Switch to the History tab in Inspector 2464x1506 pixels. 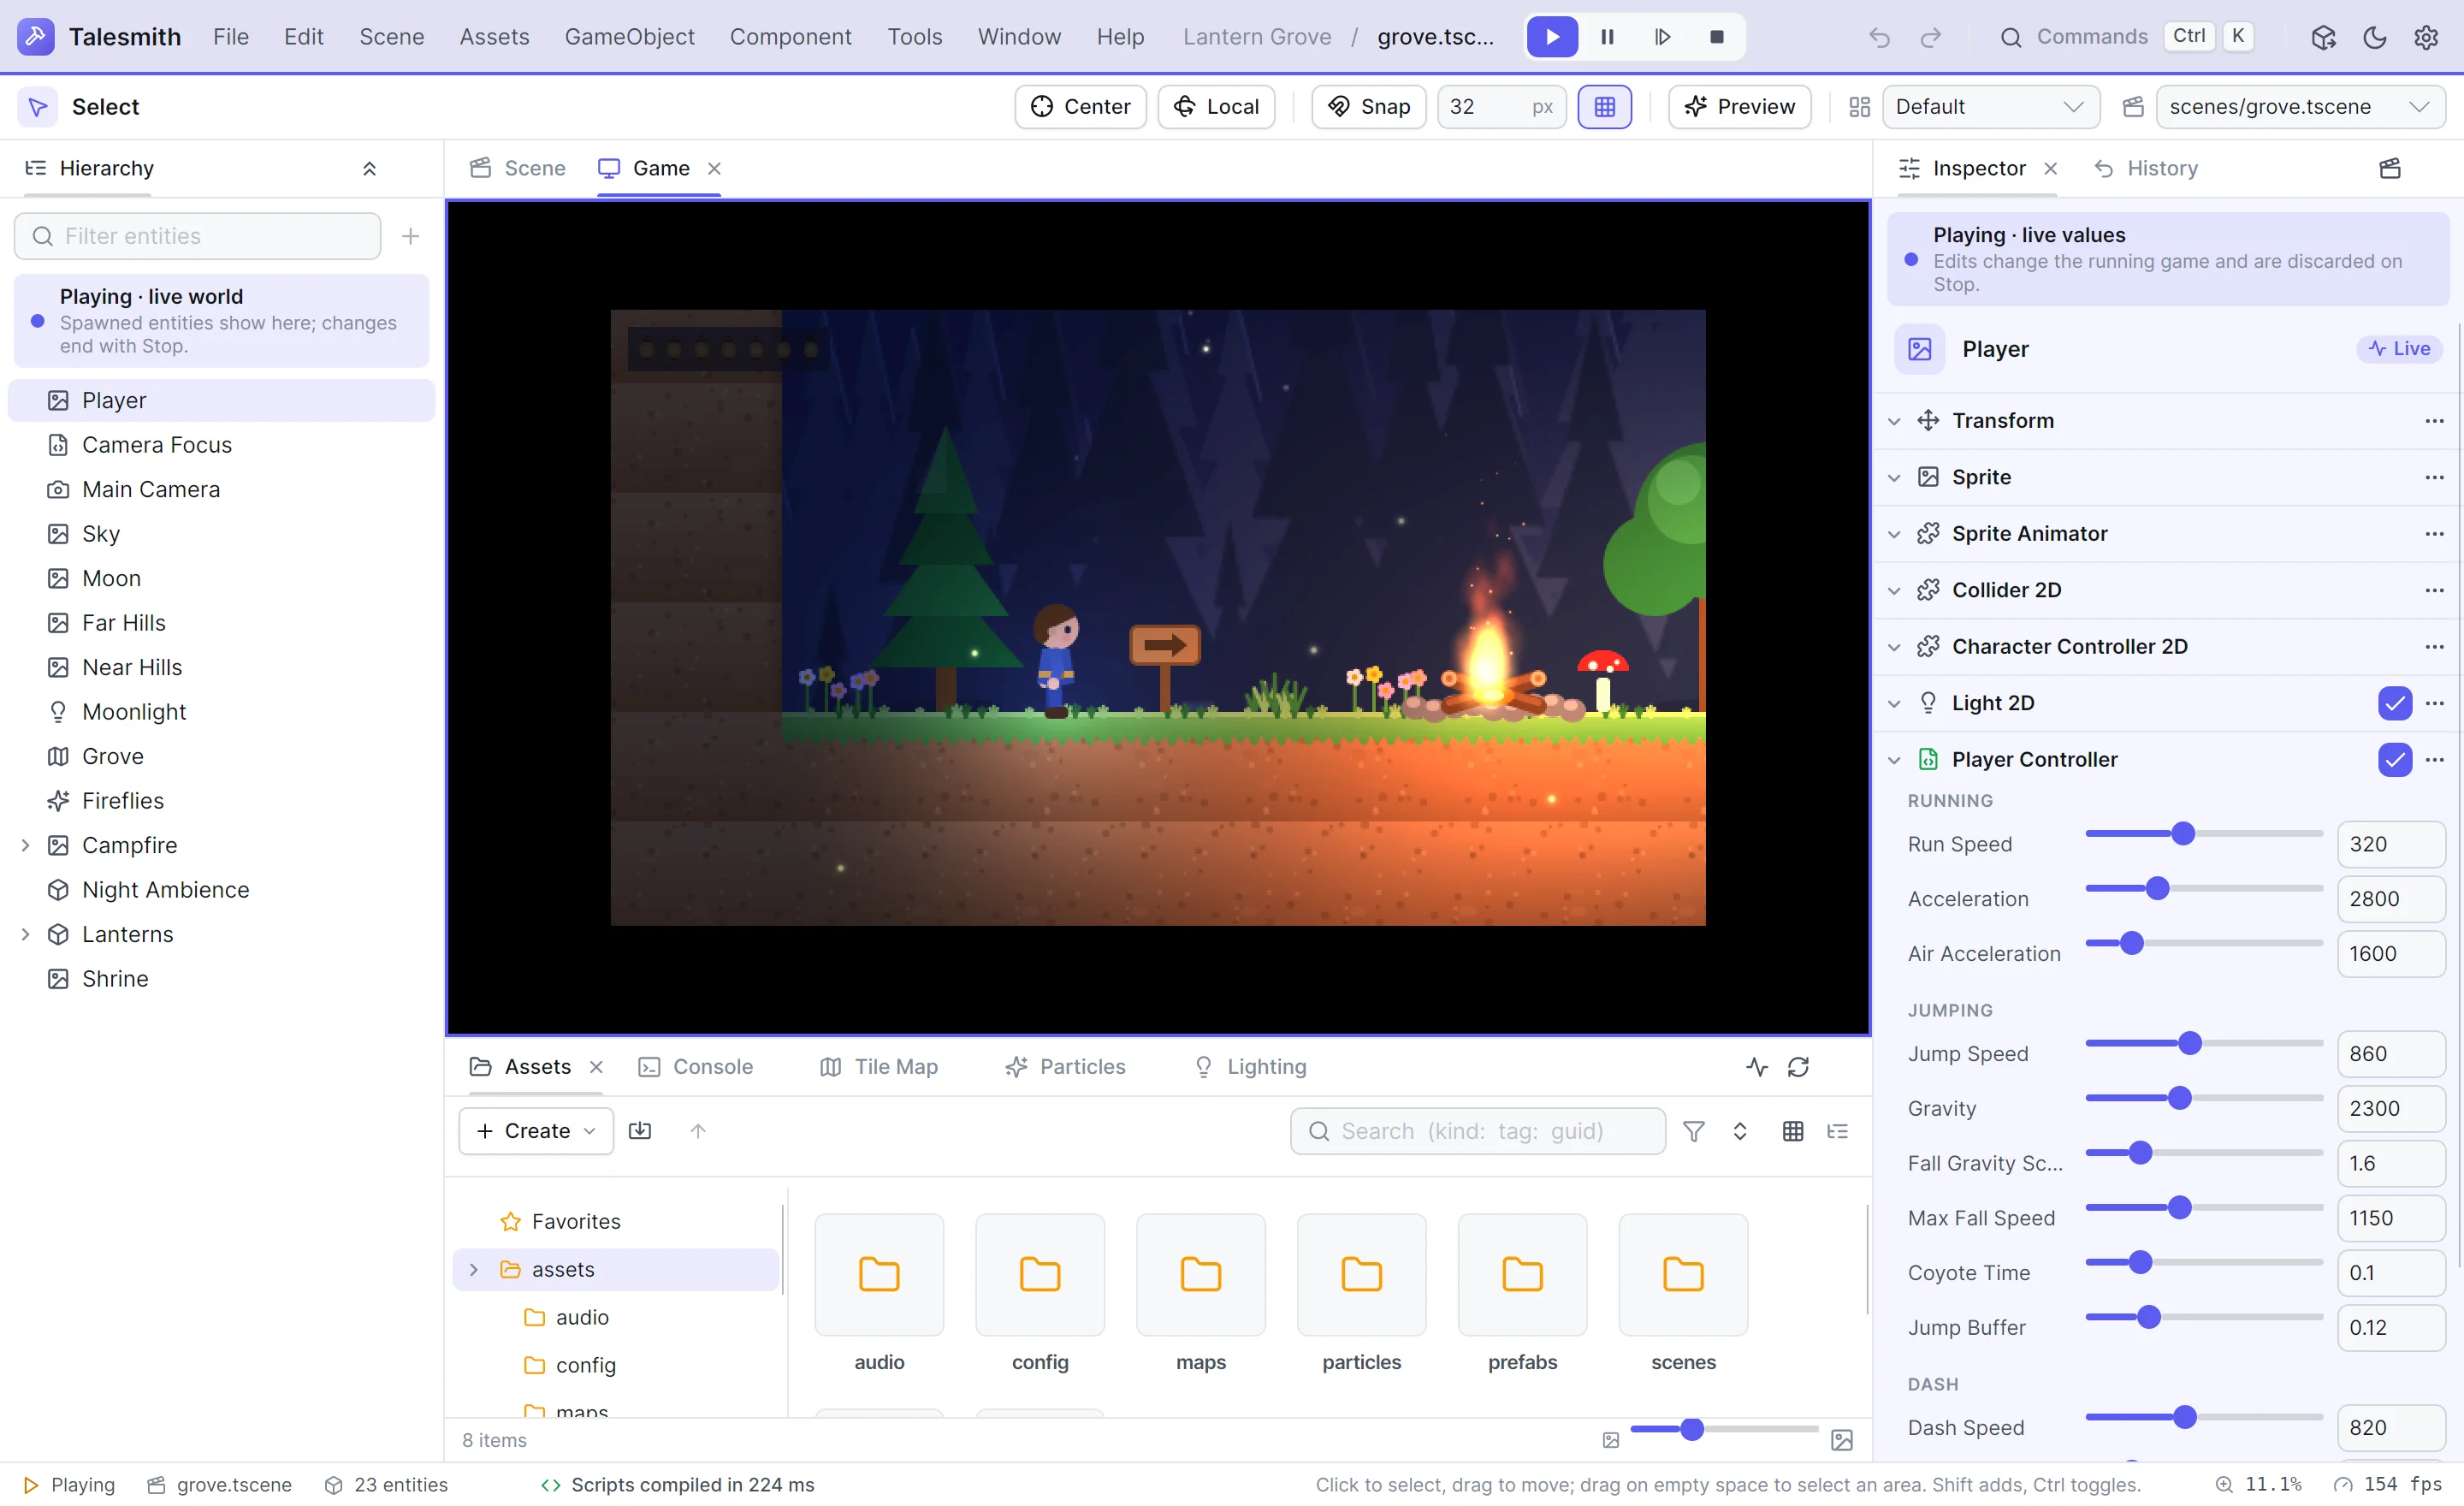(x=2146, y=169)
